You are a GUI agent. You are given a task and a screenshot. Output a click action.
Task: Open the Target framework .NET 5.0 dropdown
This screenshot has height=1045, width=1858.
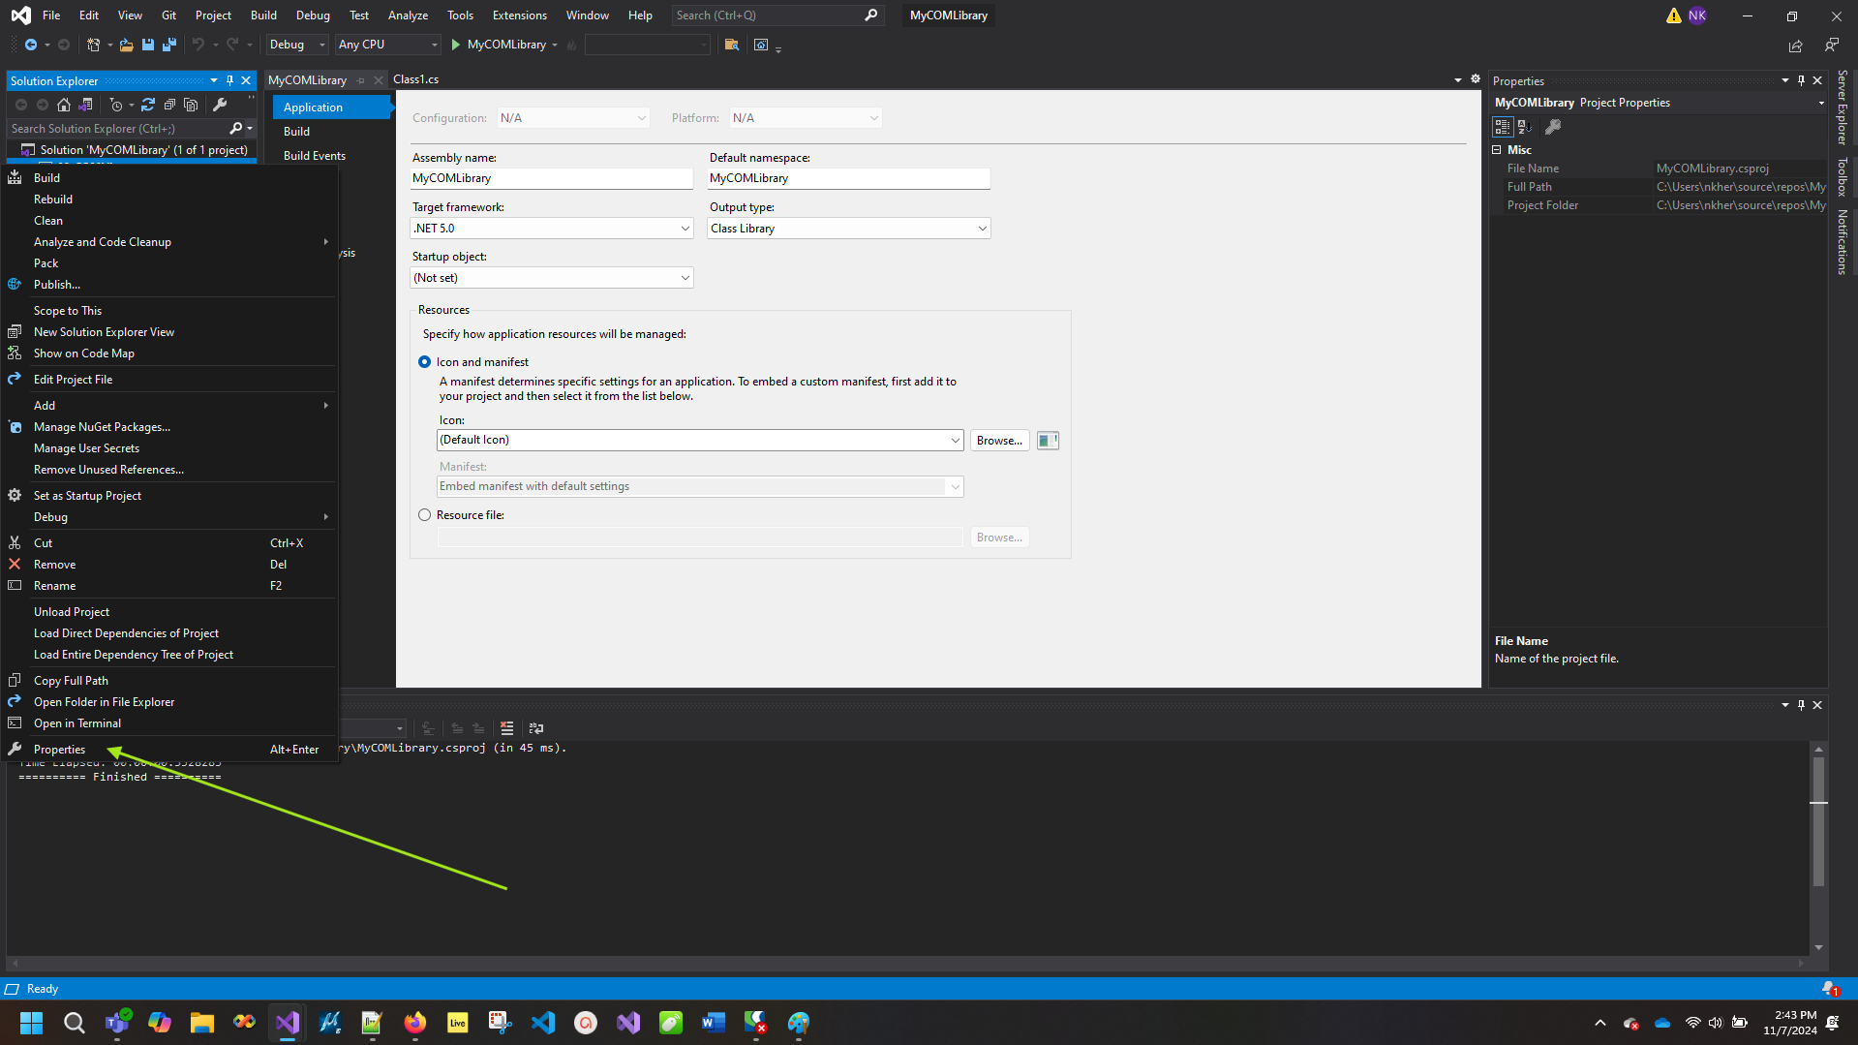(x=551, y=229)
